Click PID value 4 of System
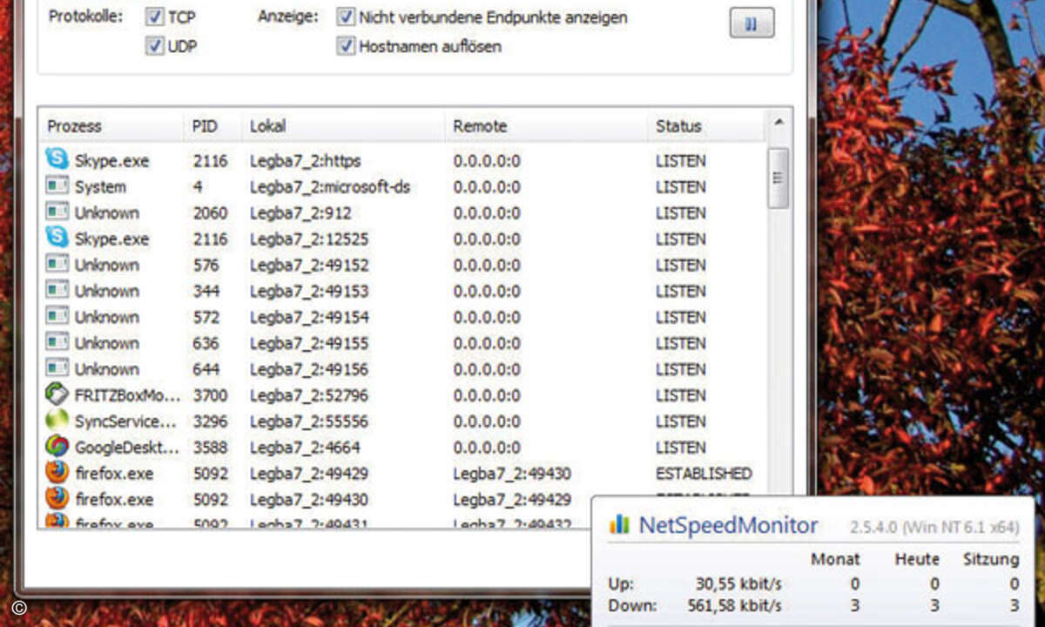1045x627 pixels. tap(198, 187)
